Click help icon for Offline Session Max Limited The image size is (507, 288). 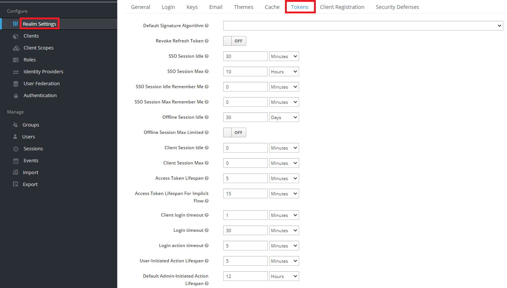pyautogui.click(x=206, y=132)
